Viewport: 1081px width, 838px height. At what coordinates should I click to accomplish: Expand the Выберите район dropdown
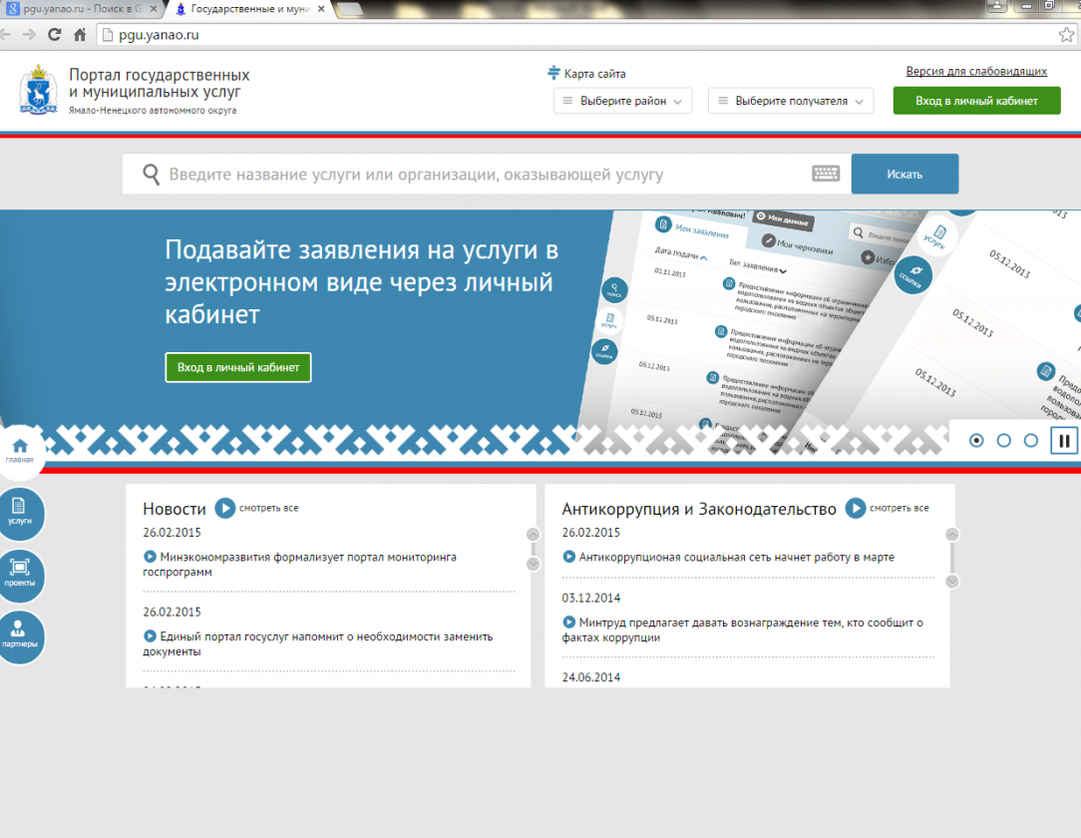pos(622,101)
